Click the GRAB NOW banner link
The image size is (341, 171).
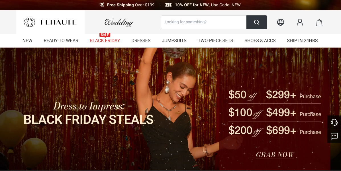(275, 155)
